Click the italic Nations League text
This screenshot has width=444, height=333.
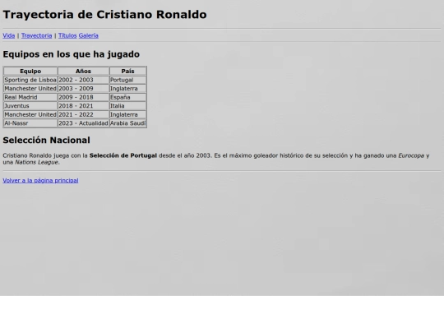(36, 162)
